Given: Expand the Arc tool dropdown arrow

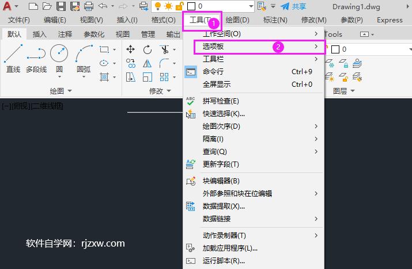Looking at the screenshot, I should pyautogui.click(x=84, y=77).
